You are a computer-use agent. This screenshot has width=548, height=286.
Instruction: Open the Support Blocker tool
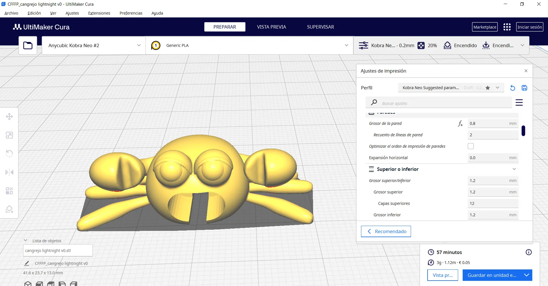click(x=9, y=209)
